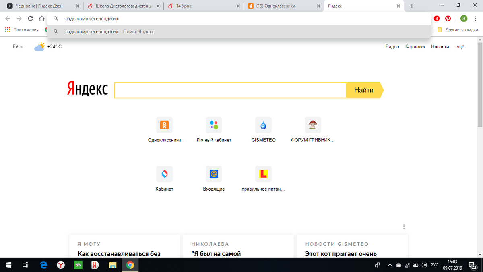The width and height of the screenshot is (483, 272).
Task: Reload the current page
Action: tap(30, 19)
